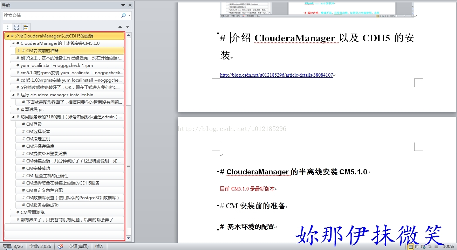The width and height of the screenshot is (457, 250).
Task: Click navigation pane scrollbar down arrow
Action: [128, 238]
